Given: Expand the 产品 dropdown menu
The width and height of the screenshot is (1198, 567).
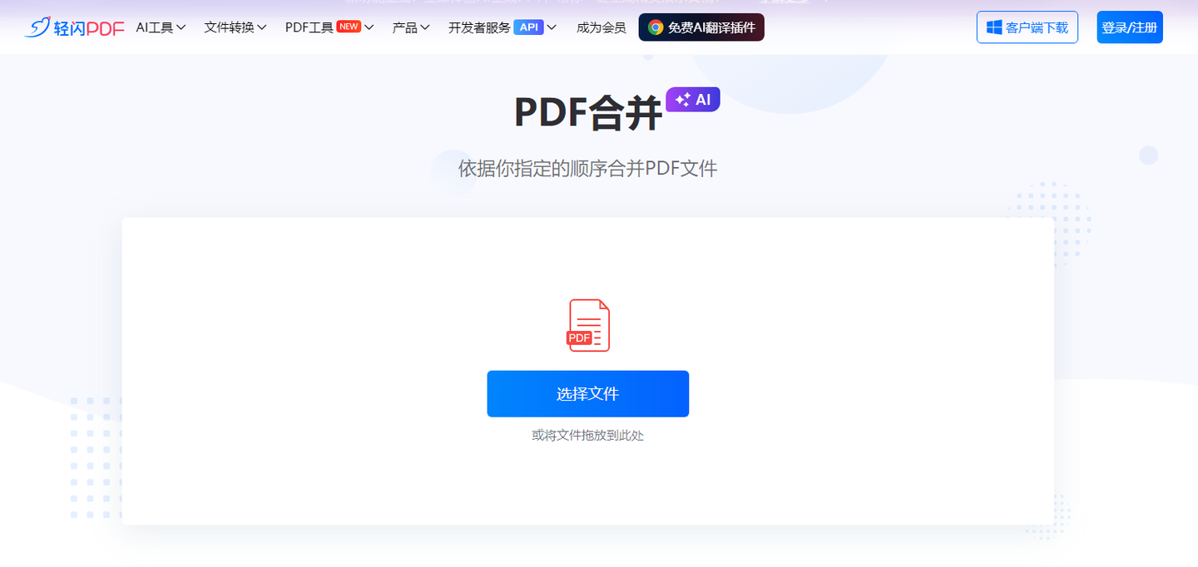Looking at the screenshot, I should [x=411, y=27].
